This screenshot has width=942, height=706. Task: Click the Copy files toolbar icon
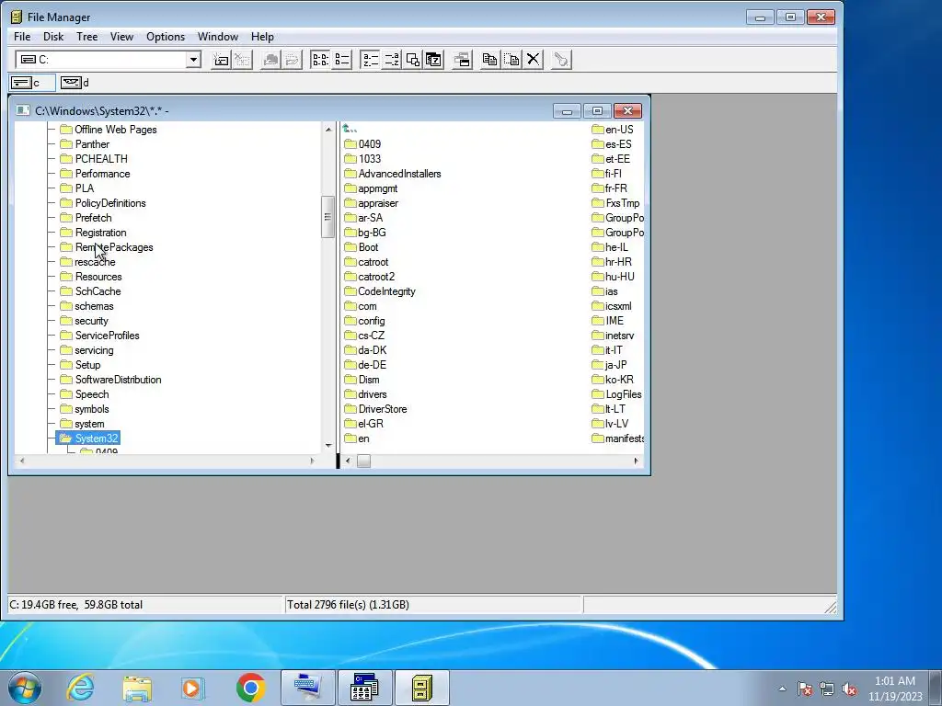point(490,60)
